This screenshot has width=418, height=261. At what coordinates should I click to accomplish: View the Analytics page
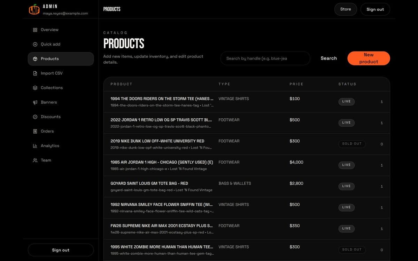pos(61,146)
